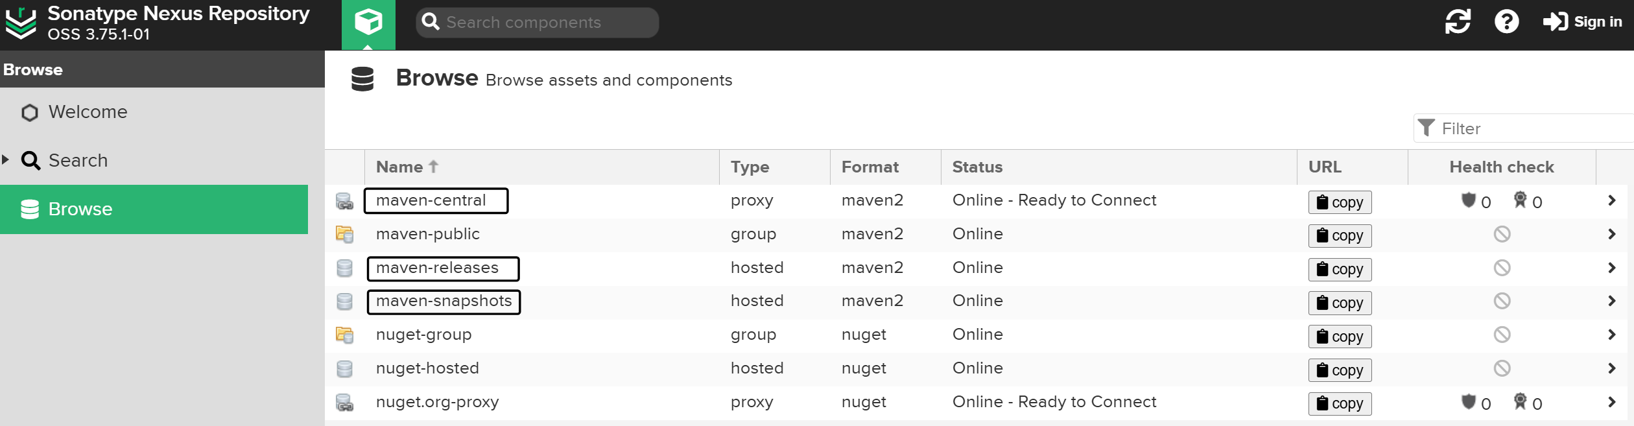Viewport: 1634px width, 426px height.
Task: Expand nuget-group row chevron
Action: point(1612,335)
